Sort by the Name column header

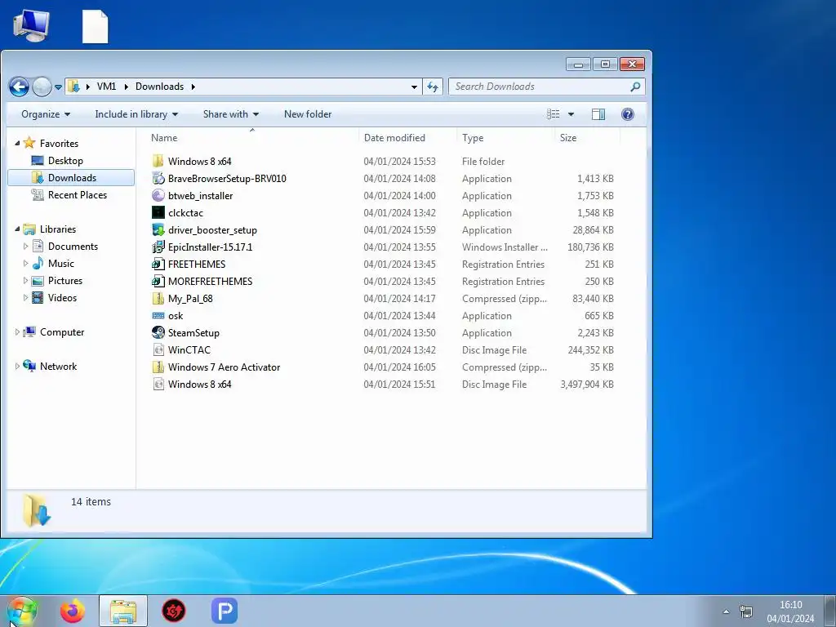pos(251,137)
